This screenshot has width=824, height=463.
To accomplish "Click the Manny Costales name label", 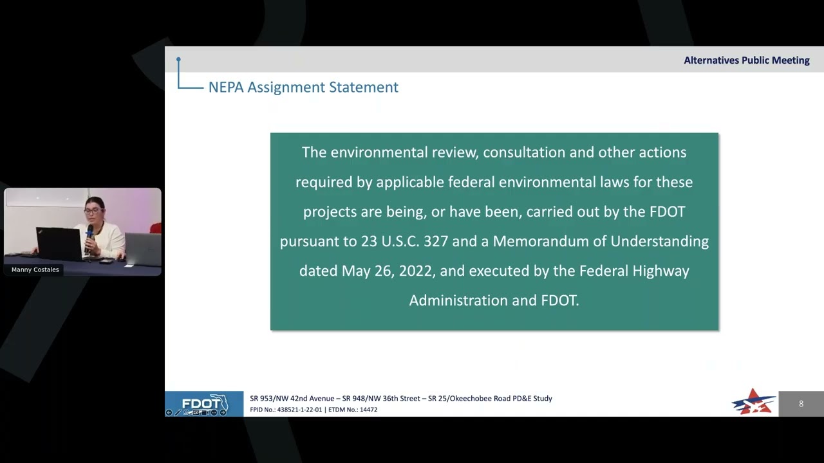I will pyautogui.click(x=35, y=269).
